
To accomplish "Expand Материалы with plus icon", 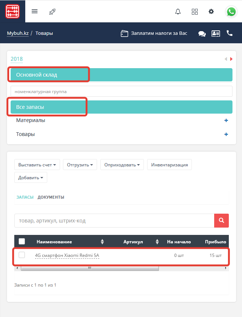I will pos(226,121).
